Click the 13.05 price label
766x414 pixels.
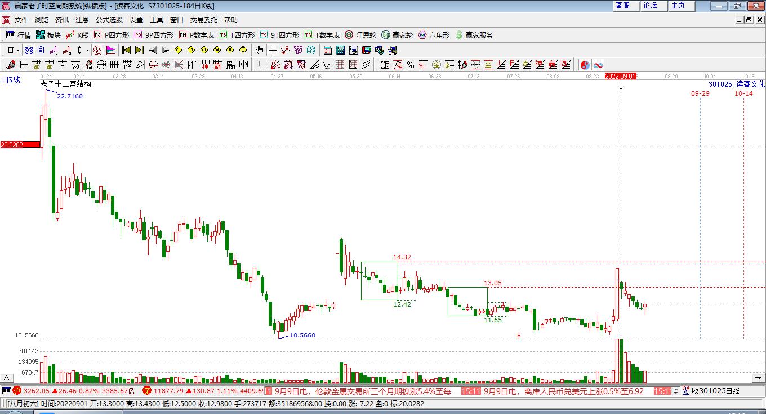coord(493,283)
